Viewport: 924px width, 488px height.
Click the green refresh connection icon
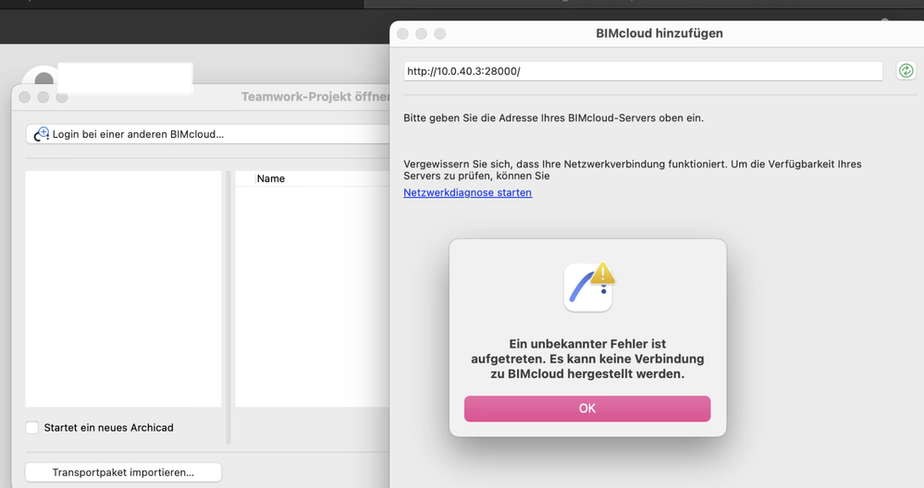click(x=906, y=71)
